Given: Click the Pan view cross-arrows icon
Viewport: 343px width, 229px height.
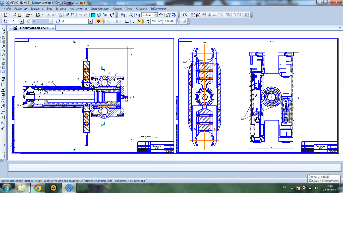Looking at the screenshot, I should [x=161, y=15].
